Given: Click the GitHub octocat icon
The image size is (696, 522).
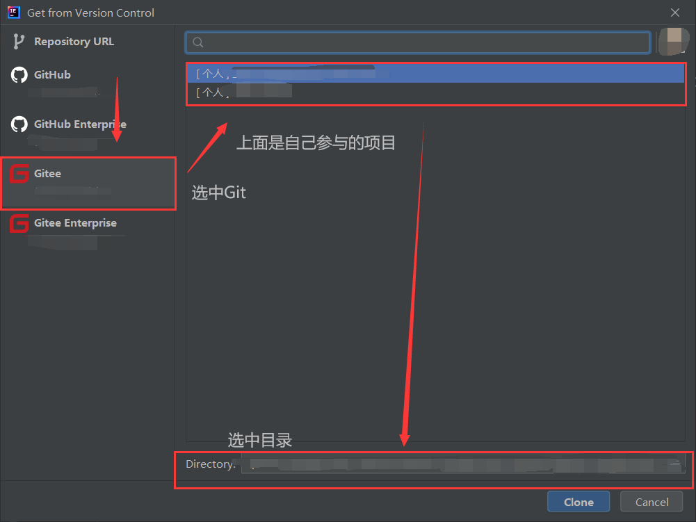Looking at the screenshot, I should click(19, 74).
